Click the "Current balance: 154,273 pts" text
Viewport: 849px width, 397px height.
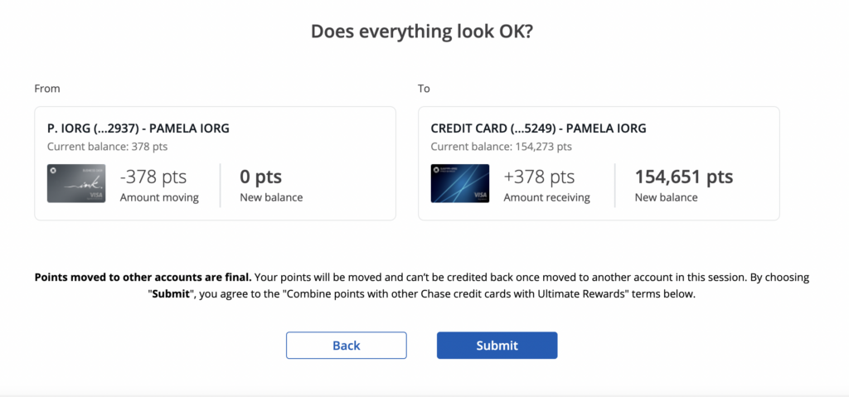[501, 147]
